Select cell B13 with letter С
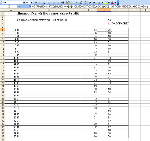This screenshot has height=141, width=150. 49,52
